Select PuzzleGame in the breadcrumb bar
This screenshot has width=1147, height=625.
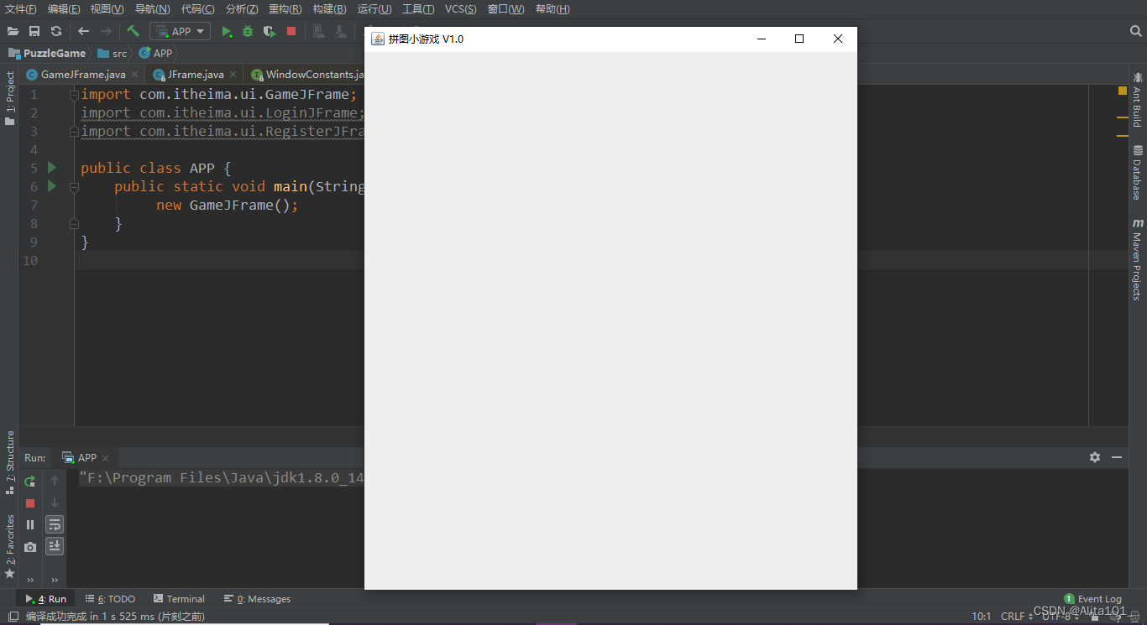[47, 53]
